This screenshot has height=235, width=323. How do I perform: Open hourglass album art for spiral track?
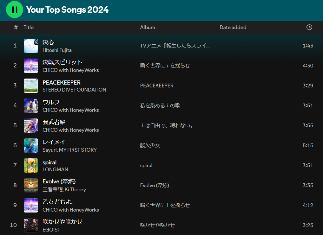tap(31, 165)
